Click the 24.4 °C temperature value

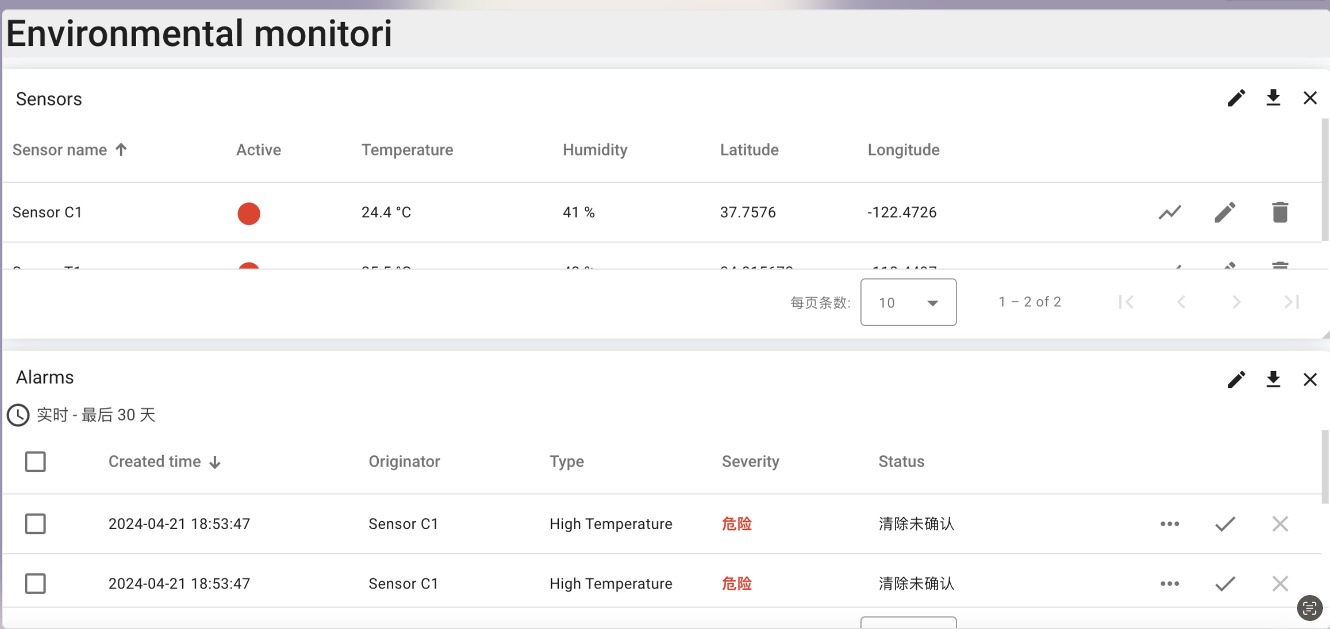[x=386, y=212]
